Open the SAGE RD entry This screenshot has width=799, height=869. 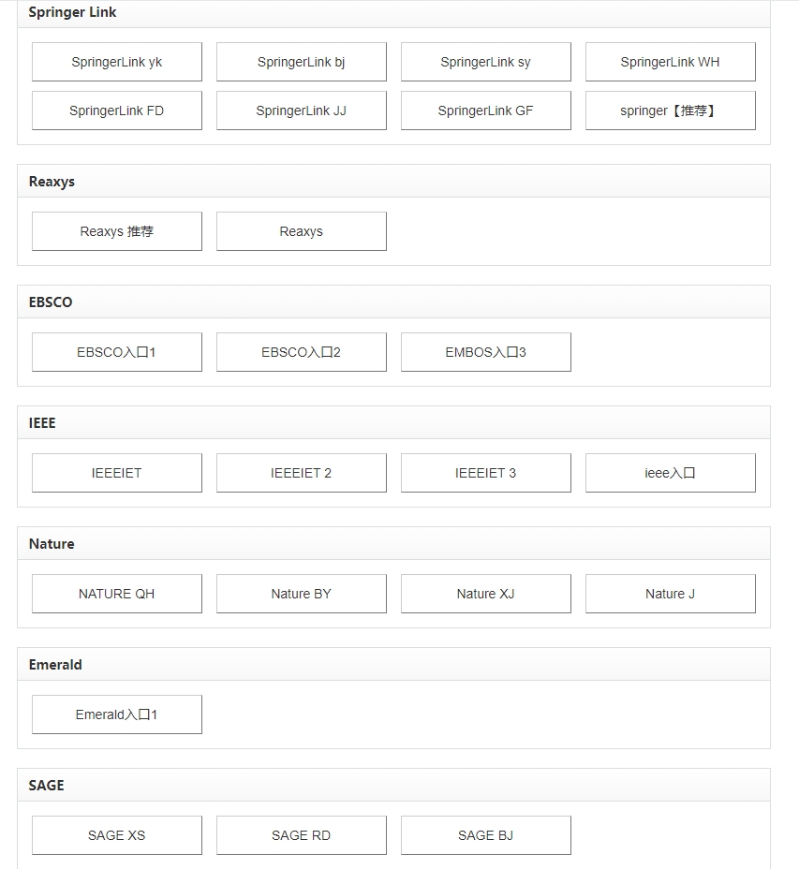coord(302,835)
